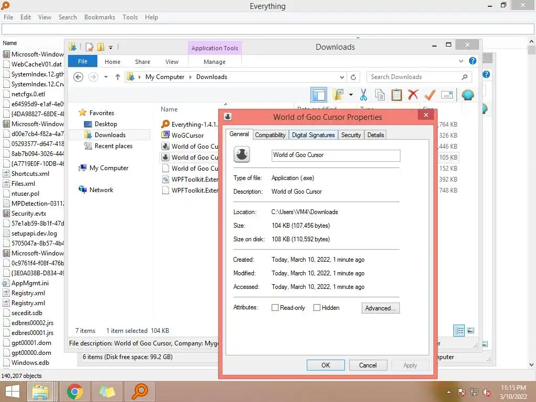Open the View ribbon tab in Downloads
The height and width of the screenshot is (402, 536).
point(172,62)
